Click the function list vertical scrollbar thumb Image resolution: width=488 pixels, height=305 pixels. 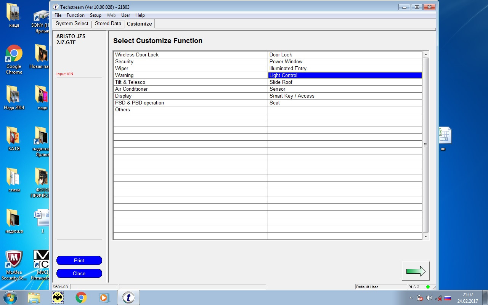click(x=426, y=145)
